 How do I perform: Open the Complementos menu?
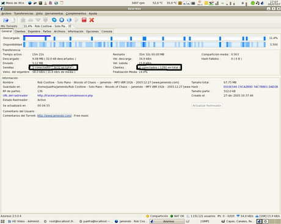tap(76, 13)
